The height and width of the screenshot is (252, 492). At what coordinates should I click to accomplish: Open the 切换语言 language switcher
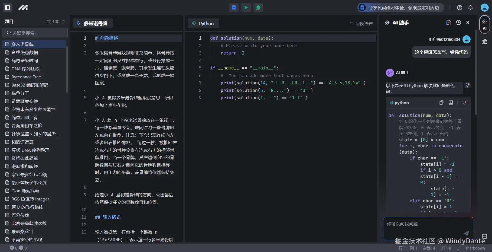point(361,24)
